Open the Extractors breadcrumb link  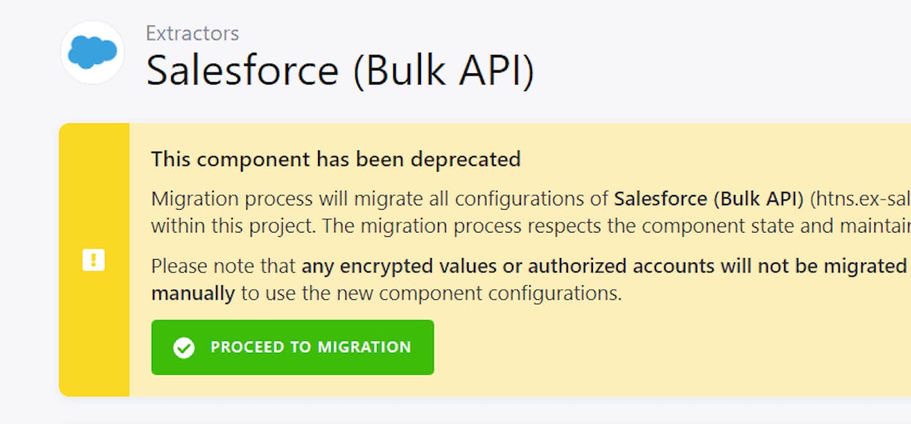pyautogui.click(x=192, y=33)
